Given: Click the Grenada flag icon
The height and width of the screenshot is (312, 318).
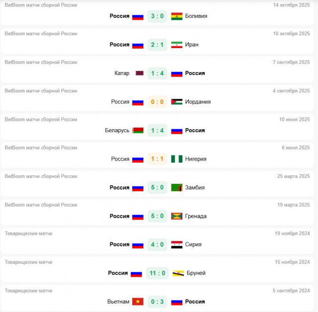Looking at the screenshot, I should (x=176, y=216).
